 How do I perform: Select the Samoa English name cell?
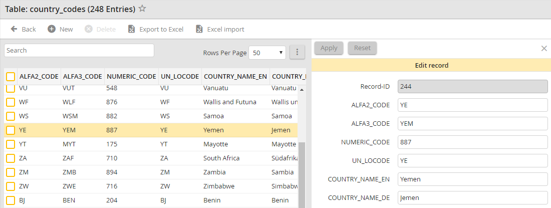pyautogui.click(x=214, y=116)
